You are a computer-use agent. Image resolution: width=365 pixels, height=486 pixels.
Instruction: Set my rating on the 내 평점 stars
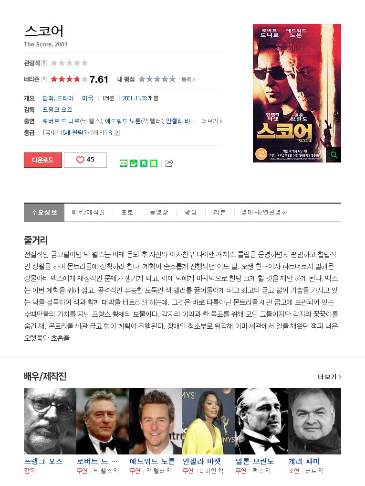pos(157,79)
